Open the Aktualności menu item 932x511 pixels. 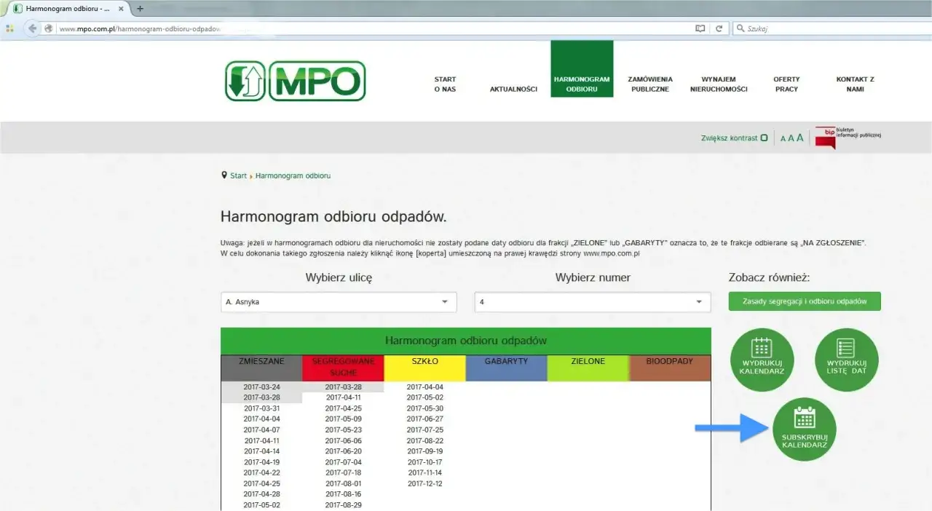(x=513, y=89)
